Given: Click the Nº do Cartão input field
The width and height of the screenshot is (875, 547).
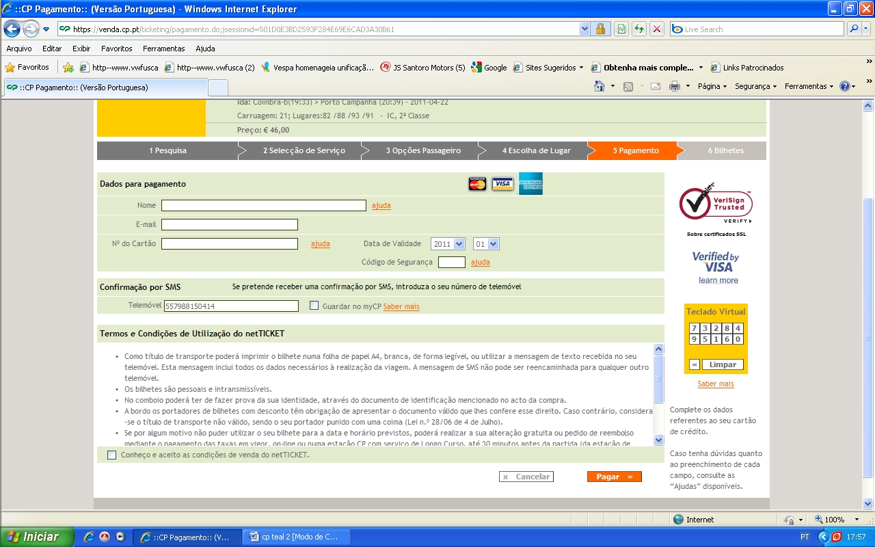Looking at the screenshot, I should 230,244.
